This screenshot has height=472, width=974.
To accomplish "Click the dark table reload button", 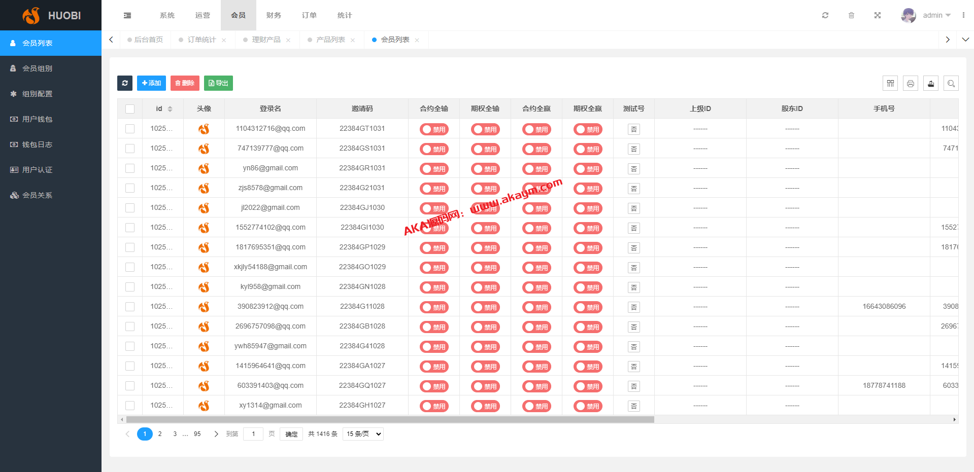I will click(x=125, y=83).
